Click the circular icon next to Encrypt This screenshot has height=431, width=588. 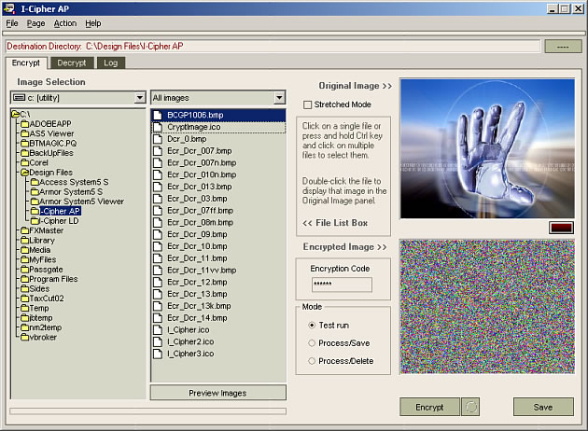pyautogui.click(x=471, y=407)
